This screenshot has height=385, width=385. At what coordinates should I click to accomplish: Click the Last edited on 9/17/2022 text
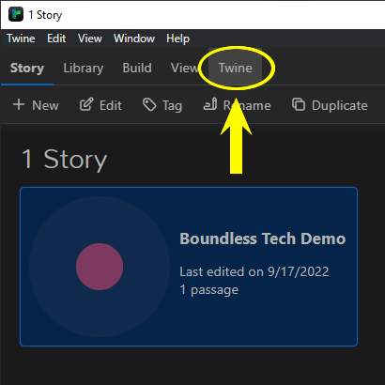click(254, 271)
